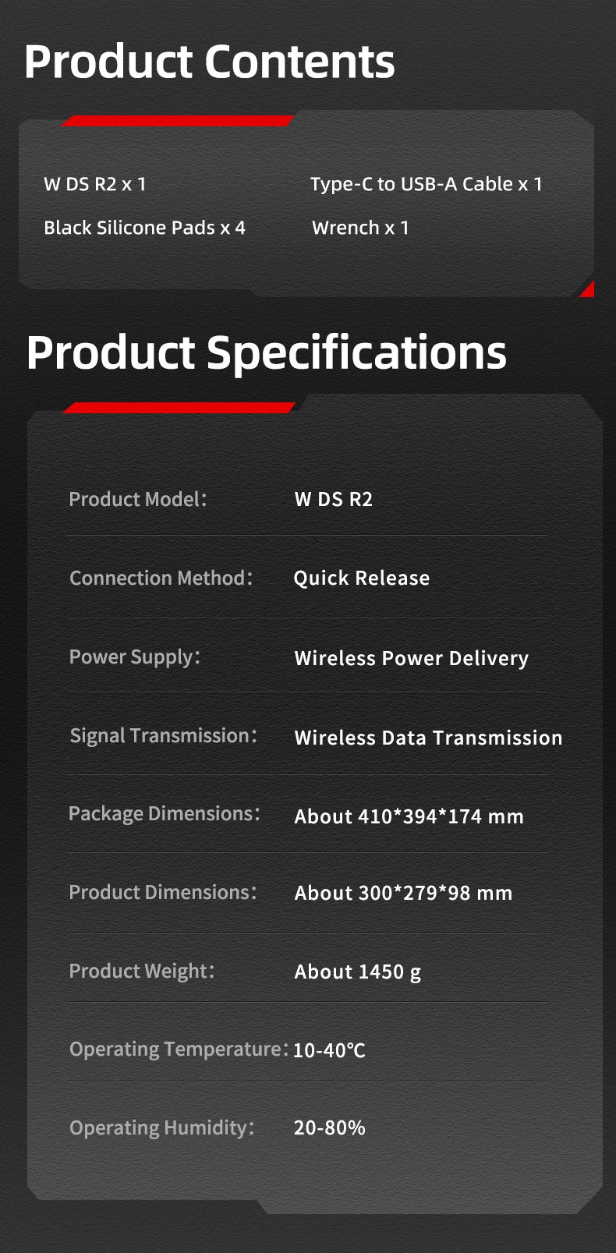Click the red bar above specifications panel
The width and height of the screenshot is (616, 1253).
point(179,407)
